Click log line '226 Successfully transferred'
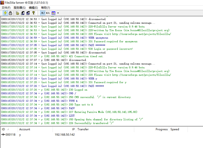The width and height of the screenshot is (203, 148). [57, 123]
